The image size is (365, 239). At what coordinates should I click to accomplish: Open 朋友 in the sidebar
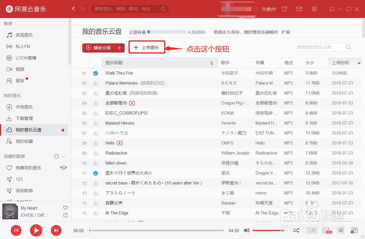tap(34, 81)
